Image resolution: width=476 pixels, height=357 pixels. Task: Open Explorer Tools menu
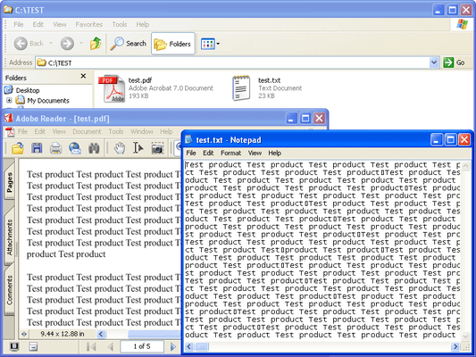coord(120,24)
